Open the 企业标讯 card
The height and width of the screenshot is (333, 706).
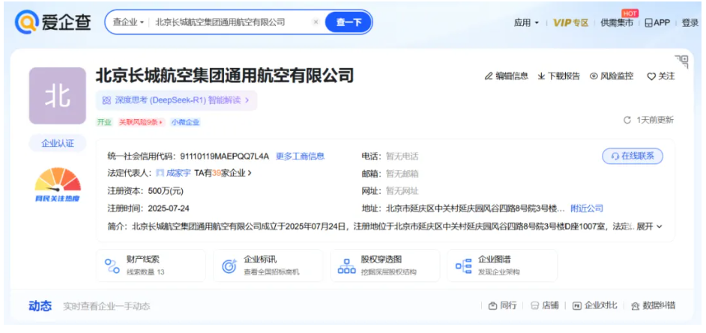point(268,265)
